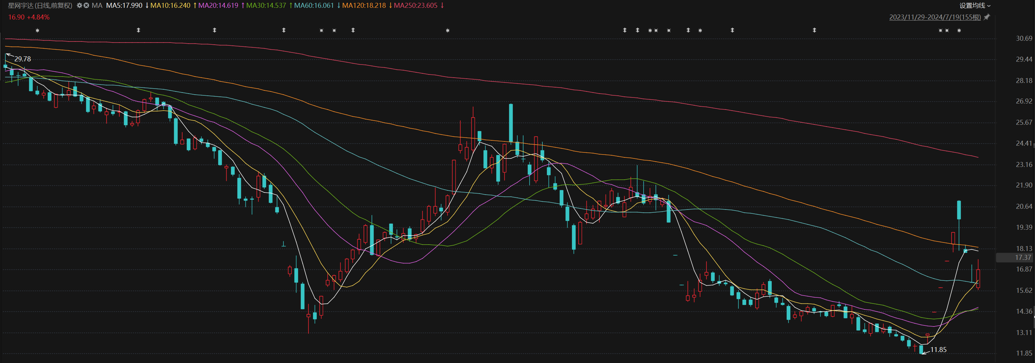The height and width of the screenshot is (363, 1035).
Task: Select the red MA250:23.605 colored label
Action: 416,6
